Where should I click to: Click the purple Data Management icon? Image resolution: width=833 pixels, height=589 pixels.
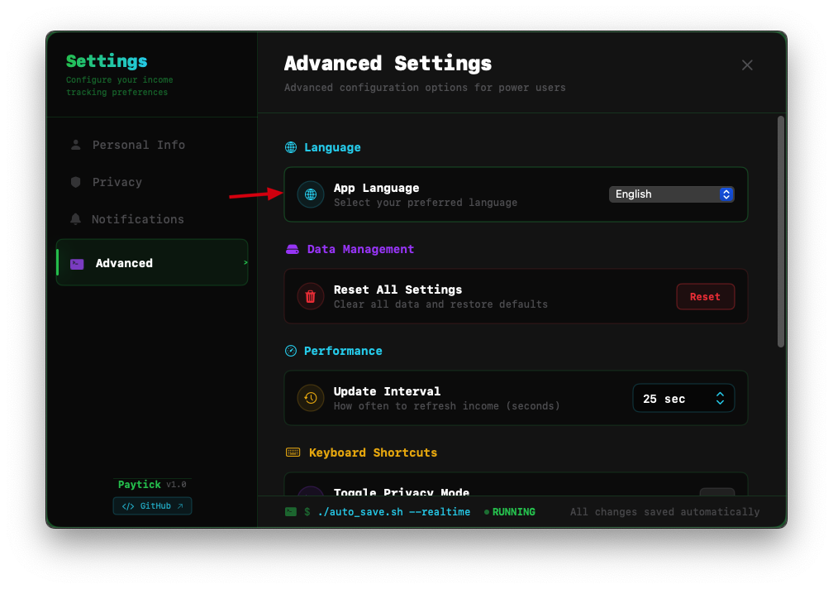[x=291, y=249]
